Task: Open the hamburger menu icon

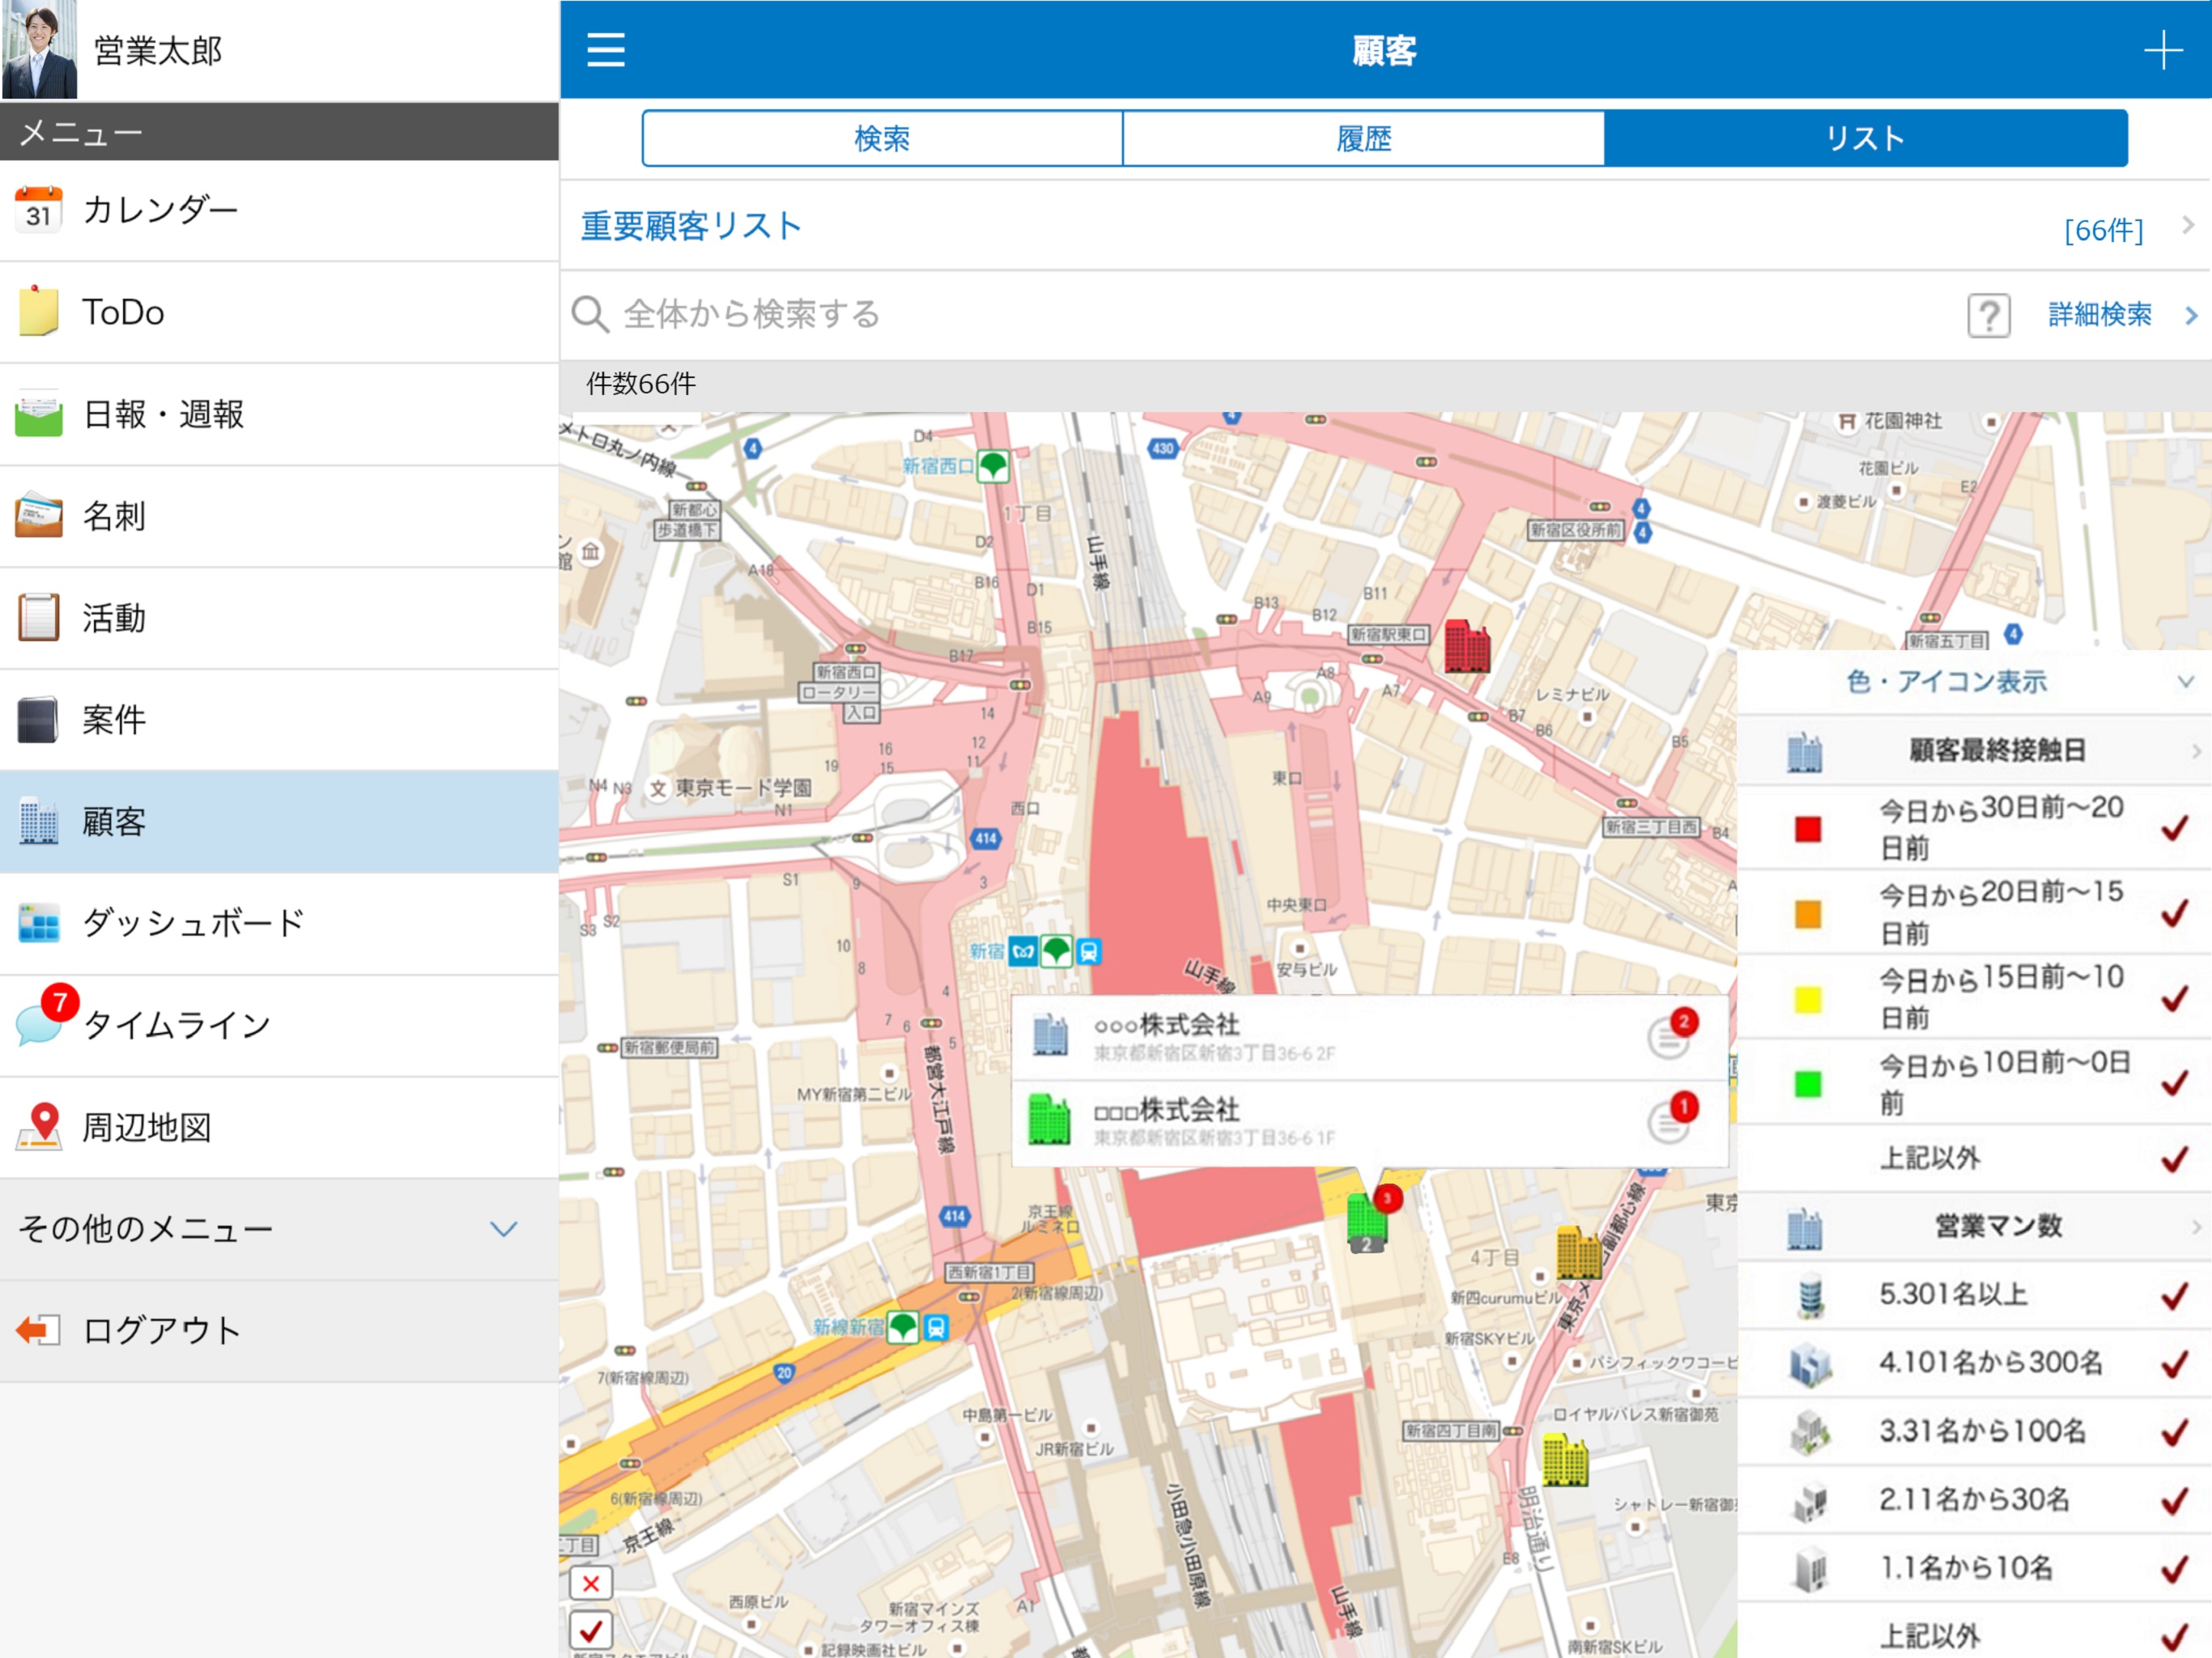Action: (x=606, y=49)
